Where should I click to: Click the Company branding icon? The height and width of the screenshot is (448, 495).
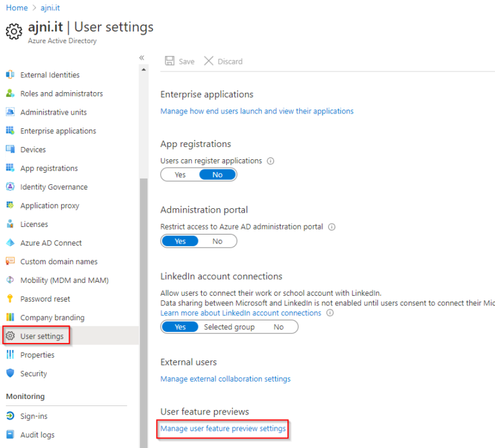pos(10,317)
